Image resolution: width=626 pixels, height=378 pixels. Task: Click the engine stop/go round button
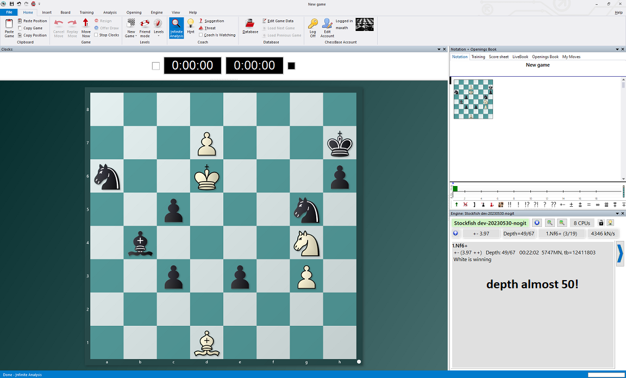tap(537, 223)
